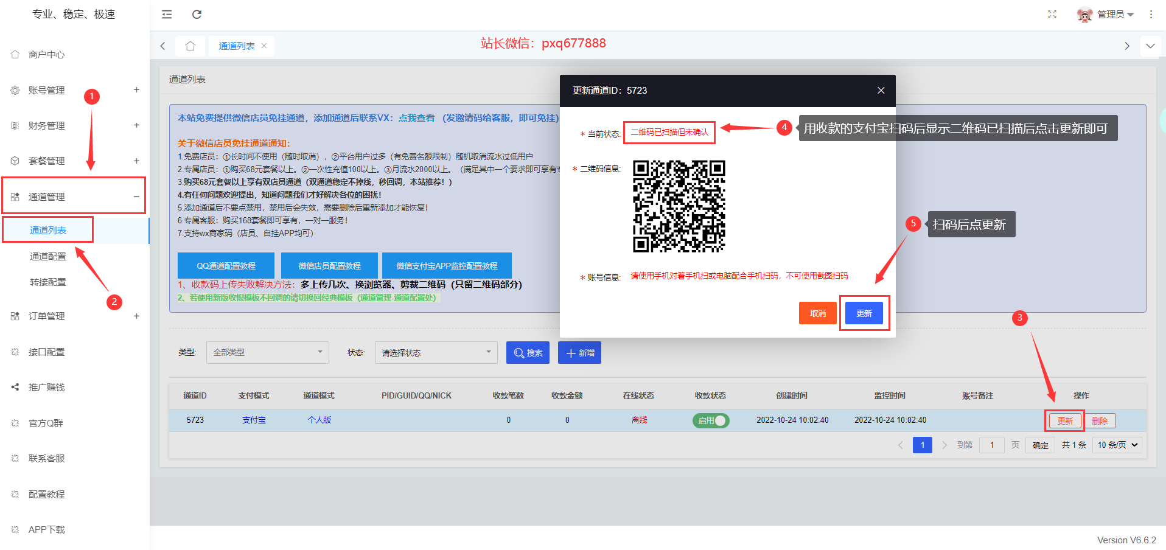
Task: Click the 监控时间 column header
Action: pyautogui.click(x=890, y=395)
